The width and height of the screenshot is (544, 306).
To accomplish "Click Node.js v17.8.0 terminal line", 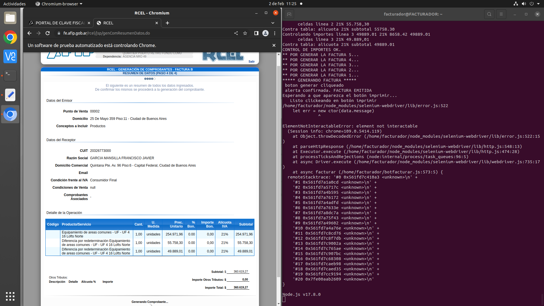I will [301, 294].
